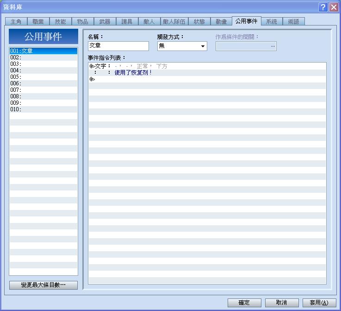Open the 系統 tab
The height and width of the screenshot is (311, 341).
click(x=272, y=21)
